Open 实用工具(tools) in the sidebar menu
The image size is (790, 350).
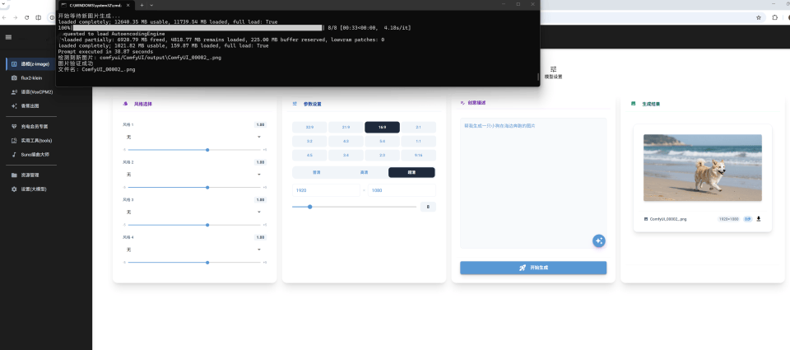36,141
